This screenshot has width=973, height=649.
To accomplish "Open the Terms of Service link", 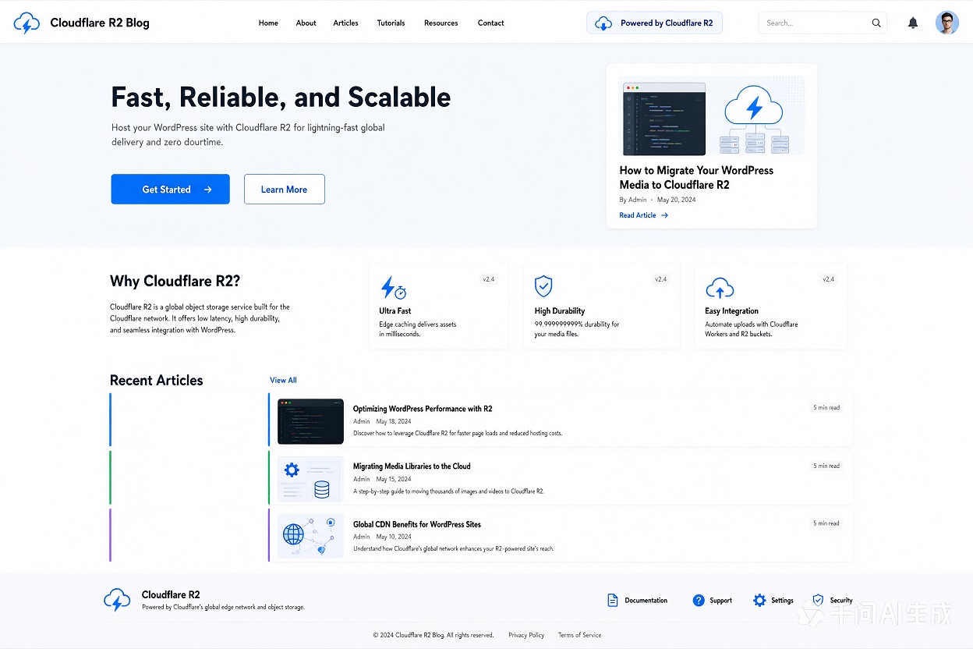I will pyautogui.click(x=579, y=635).
